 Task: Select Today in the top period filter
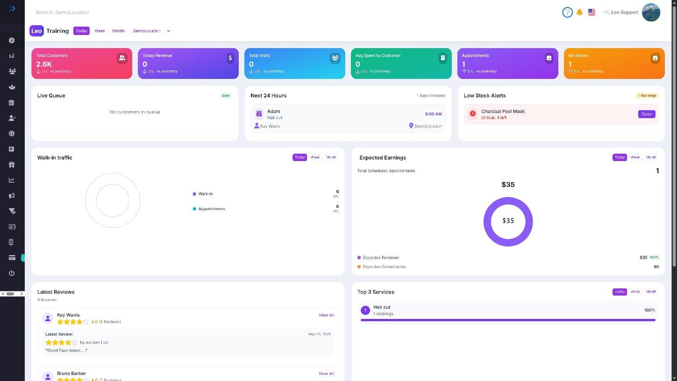(81, 31)
